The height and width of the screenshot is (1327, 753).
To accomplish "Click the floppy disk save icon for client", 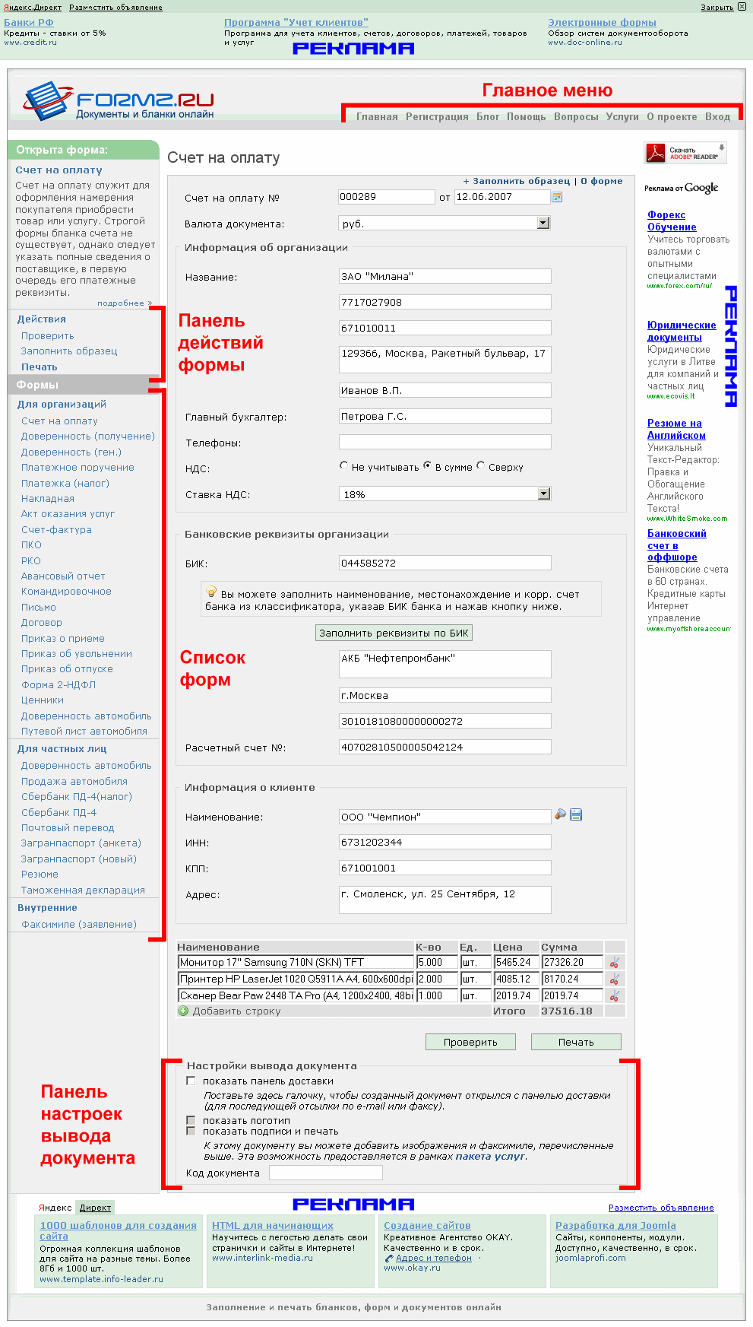I will [576, 814].
